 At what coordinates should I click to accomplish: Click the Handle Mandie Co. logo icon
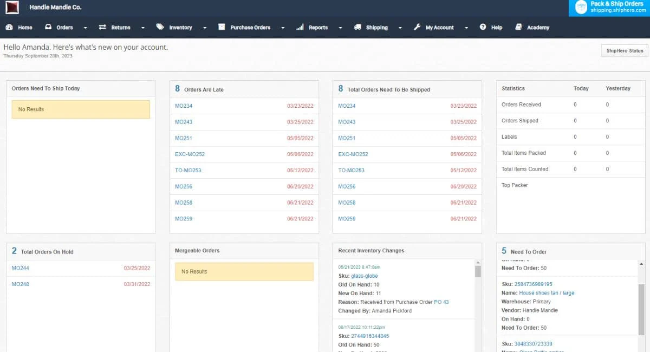[12, 8]
